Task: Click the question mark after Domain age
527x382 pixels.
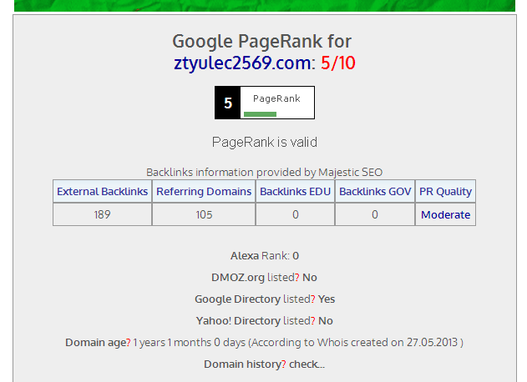Action: pos(128,343)
